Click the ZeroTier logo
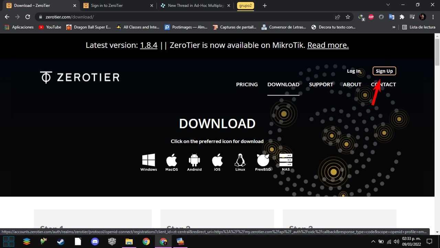 click(80, 77)
